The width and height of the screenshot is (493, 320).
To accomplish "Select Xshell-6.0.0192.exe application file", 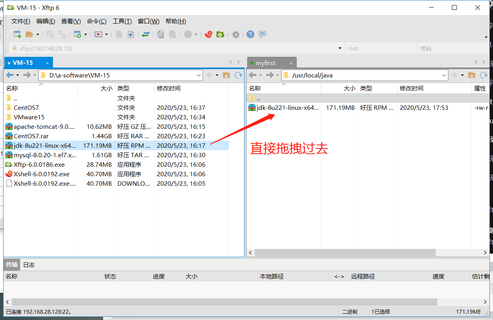I will [116, 174].
